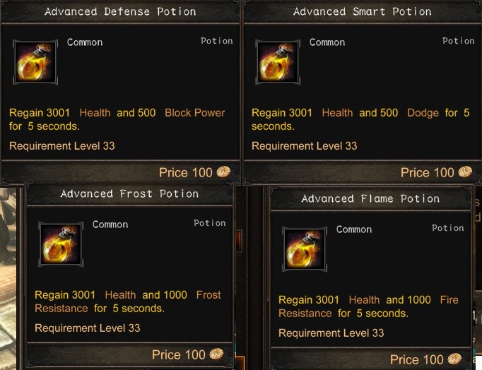Click Requirement Level 33 on Defense Potion

[x=61, y=146]
